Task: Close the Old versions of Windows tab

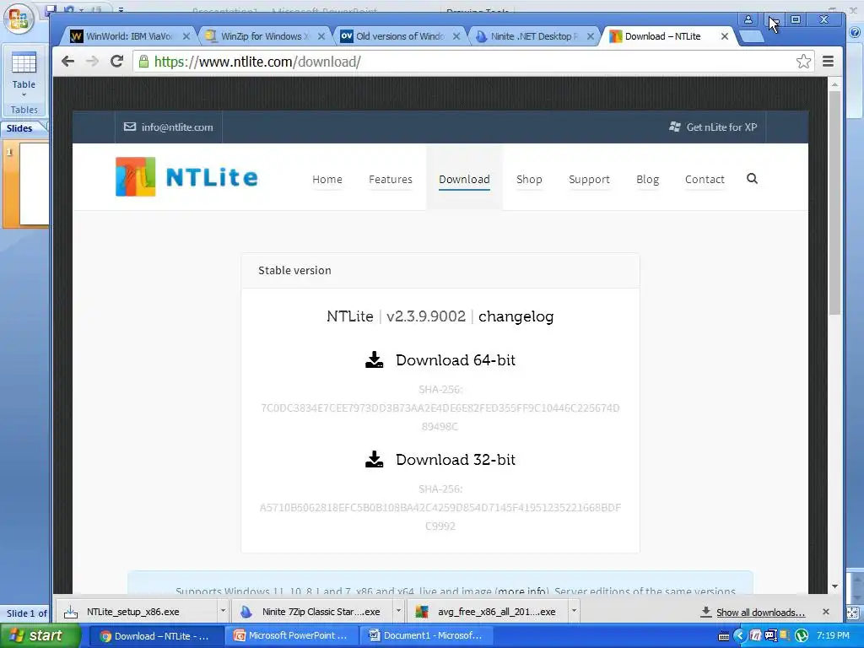Action: point(456,36)
